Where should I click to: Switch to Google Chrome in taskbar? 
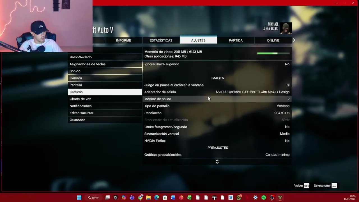(x=140, y=198)
